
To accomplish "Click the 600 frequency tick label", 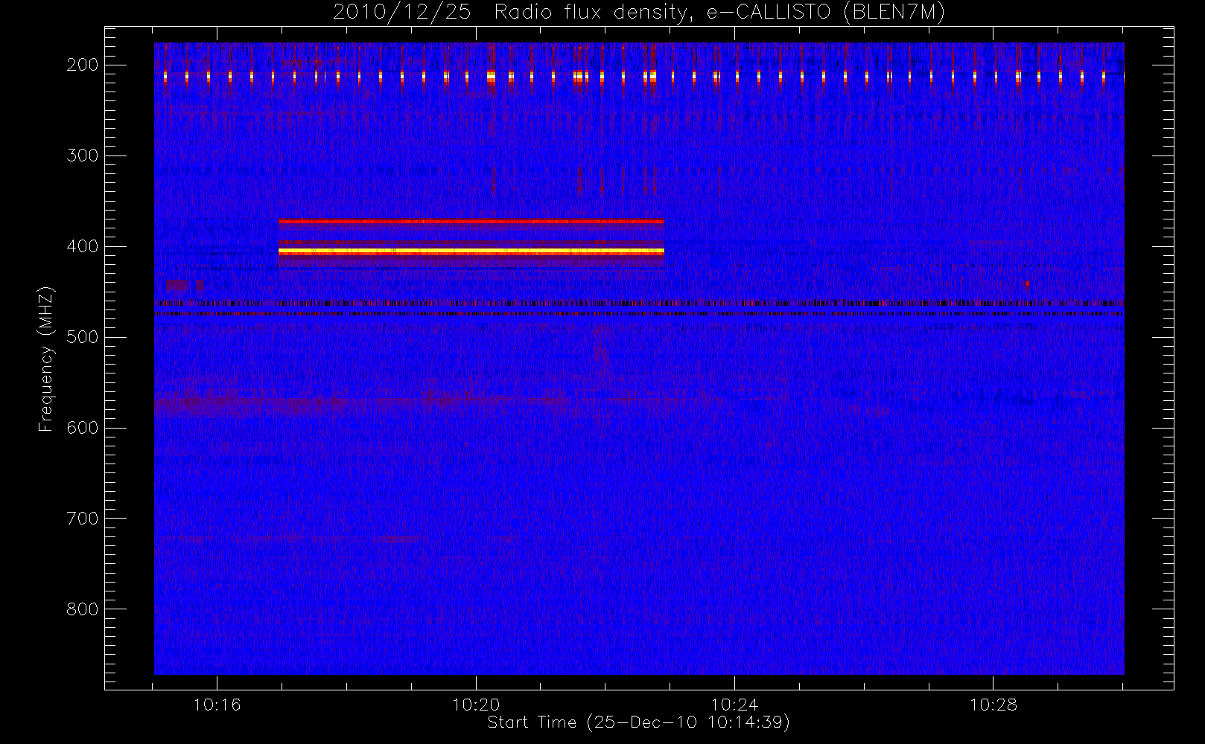I will [x=82, y=428].
